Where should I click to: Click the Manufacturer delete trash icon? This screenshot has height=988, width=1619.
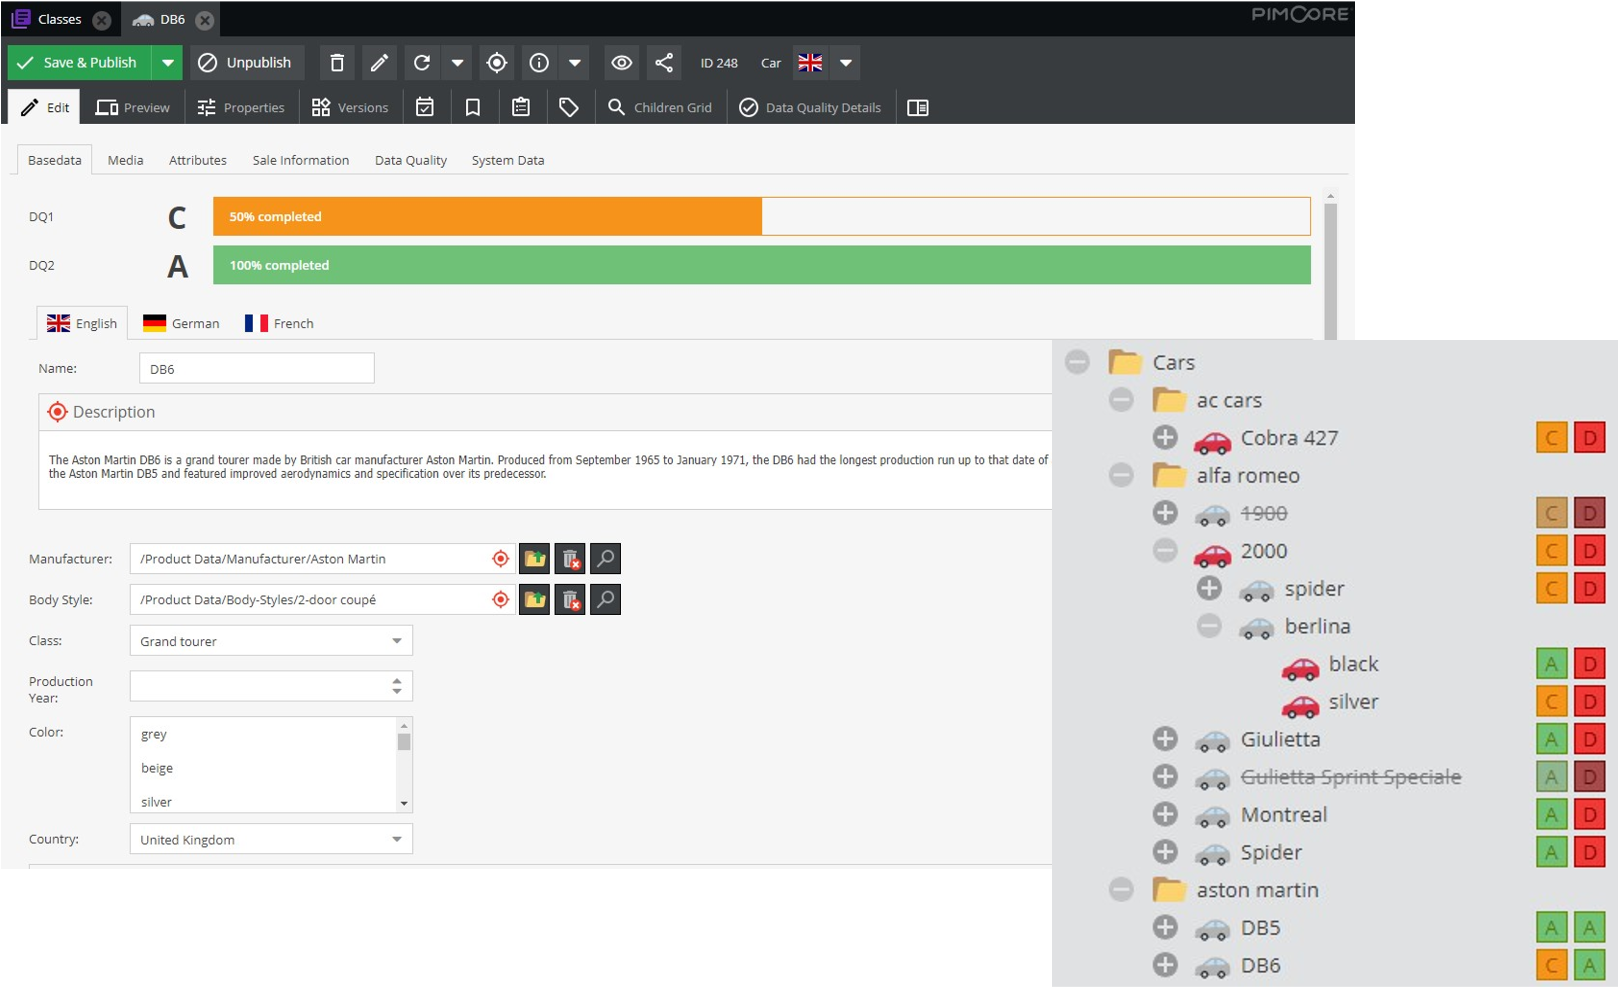(x=570, y=559)
